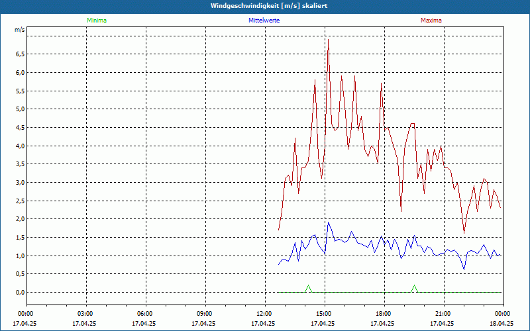Image resolution: width=530 pixels, height=331 pixels.
Task: Click the '5,0' y-axis value
Action: pos(20,109)
